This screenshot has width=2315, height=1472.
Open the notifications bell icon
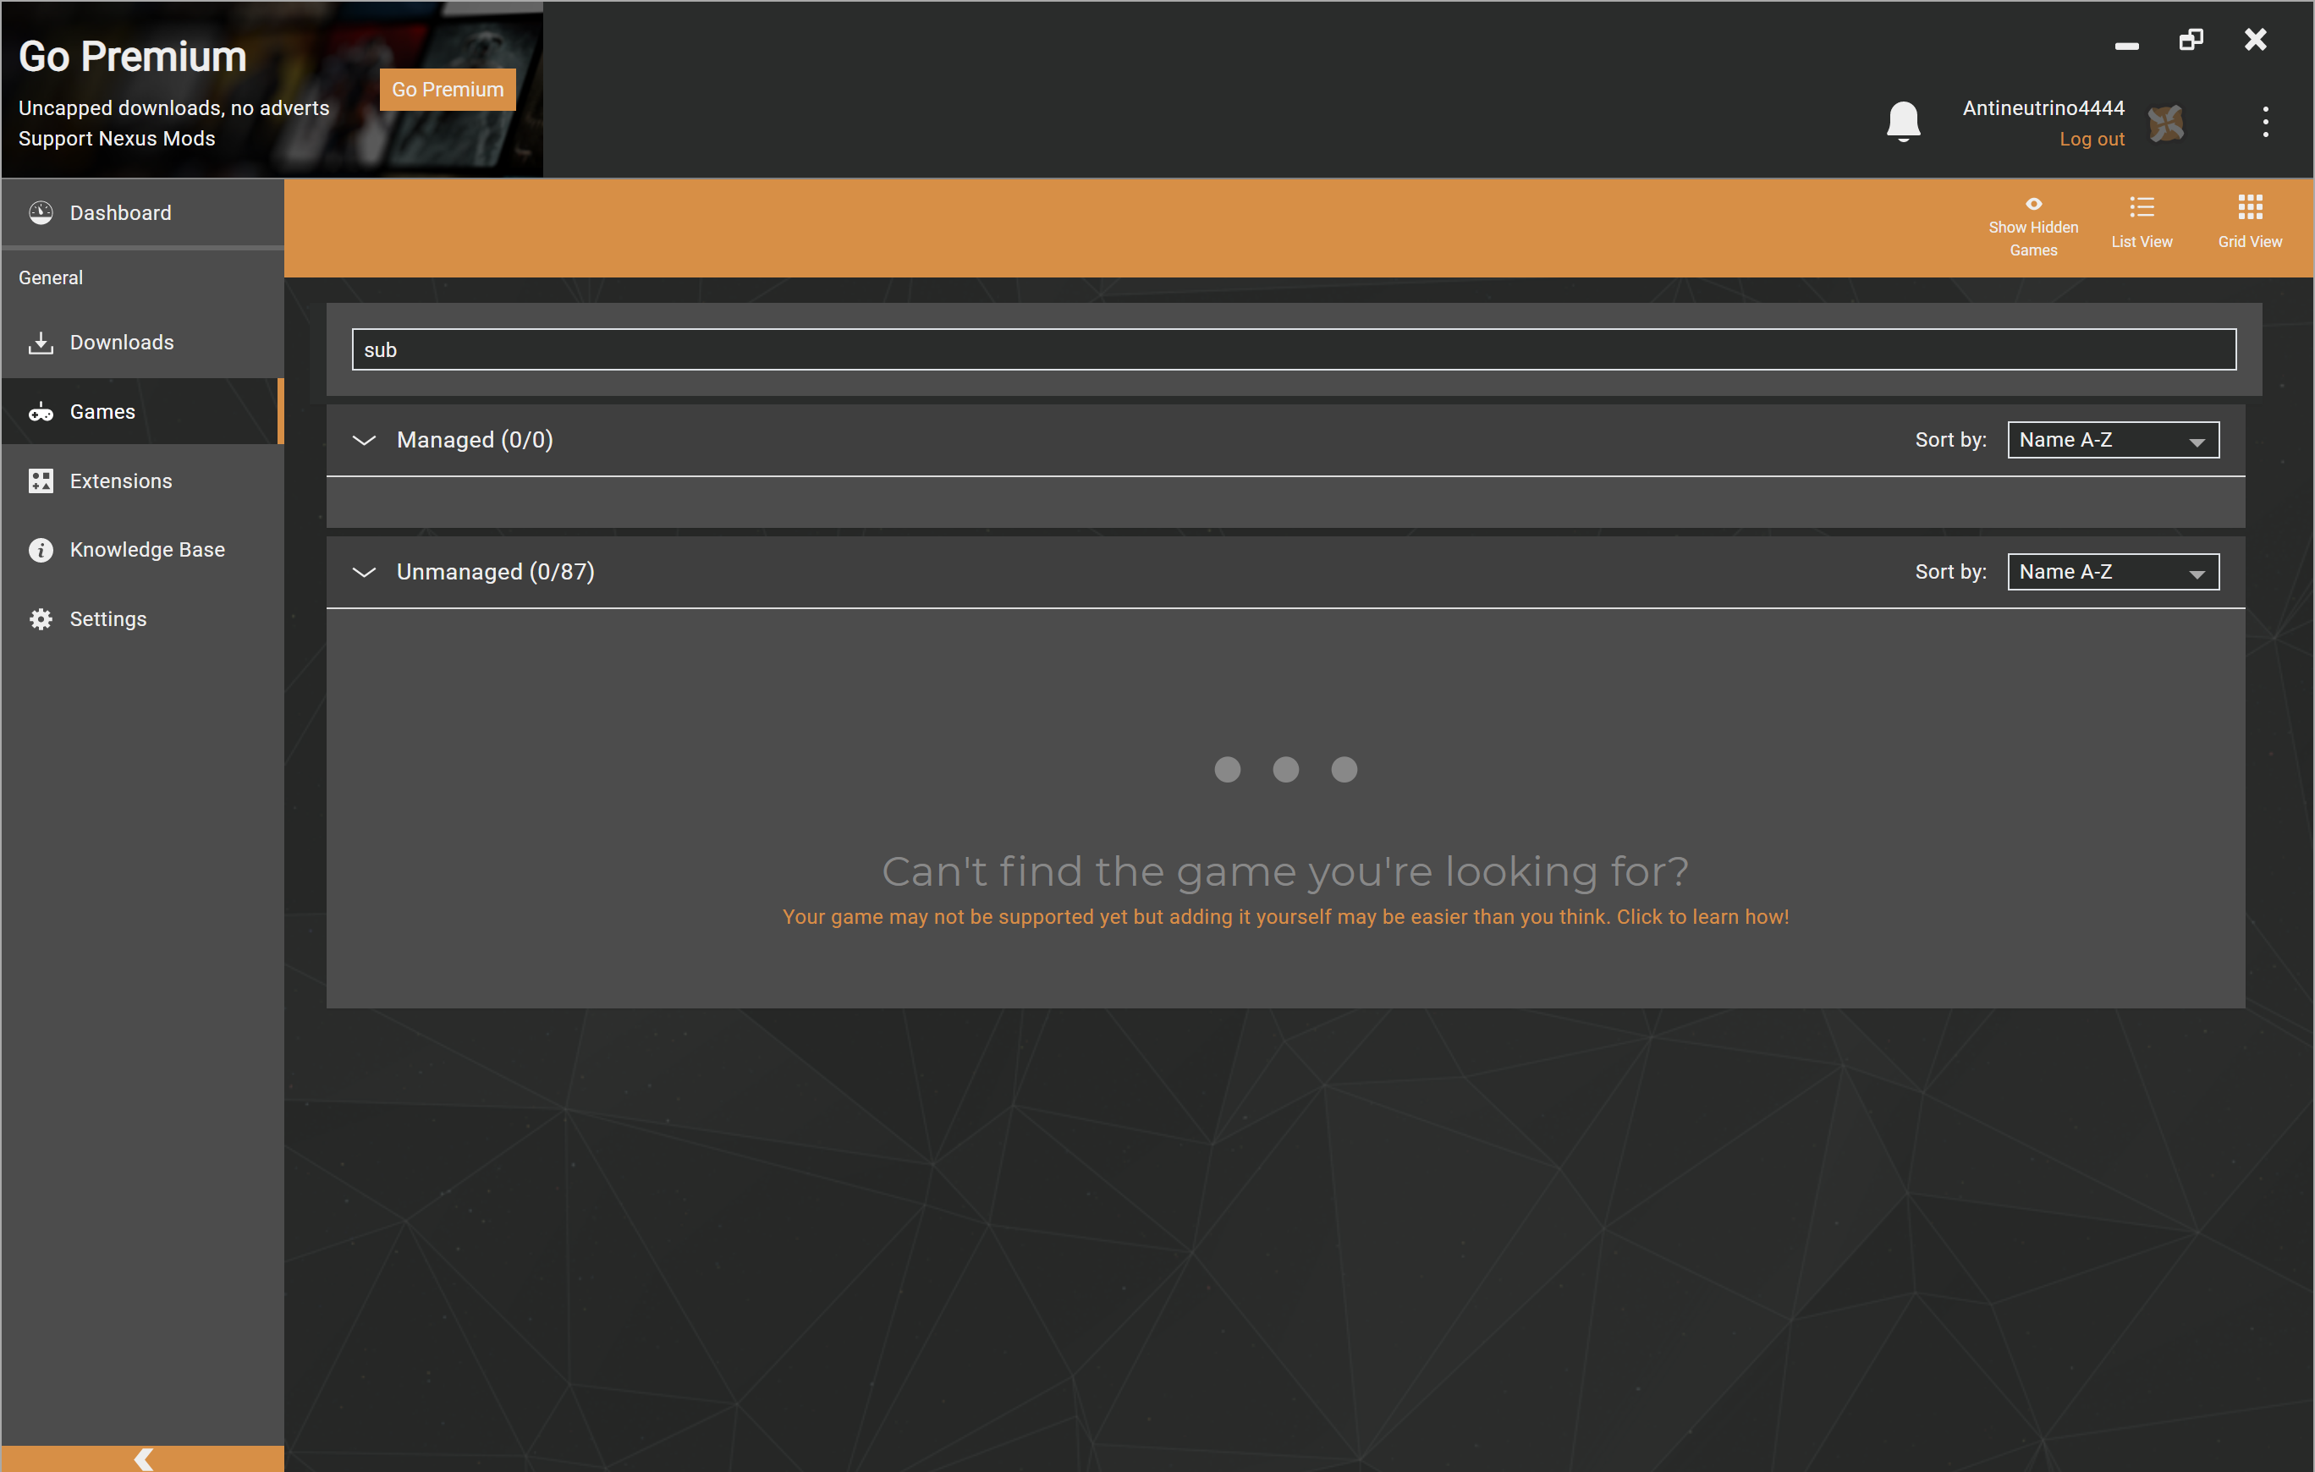tap(1903, 122)
